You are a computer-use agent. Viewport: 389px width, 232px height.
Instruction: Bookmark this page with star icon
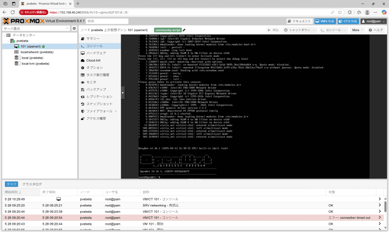[340, 13]
